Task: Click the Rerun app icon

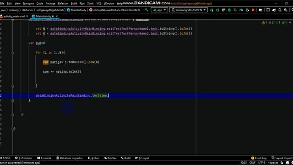Action: [212, 10]
